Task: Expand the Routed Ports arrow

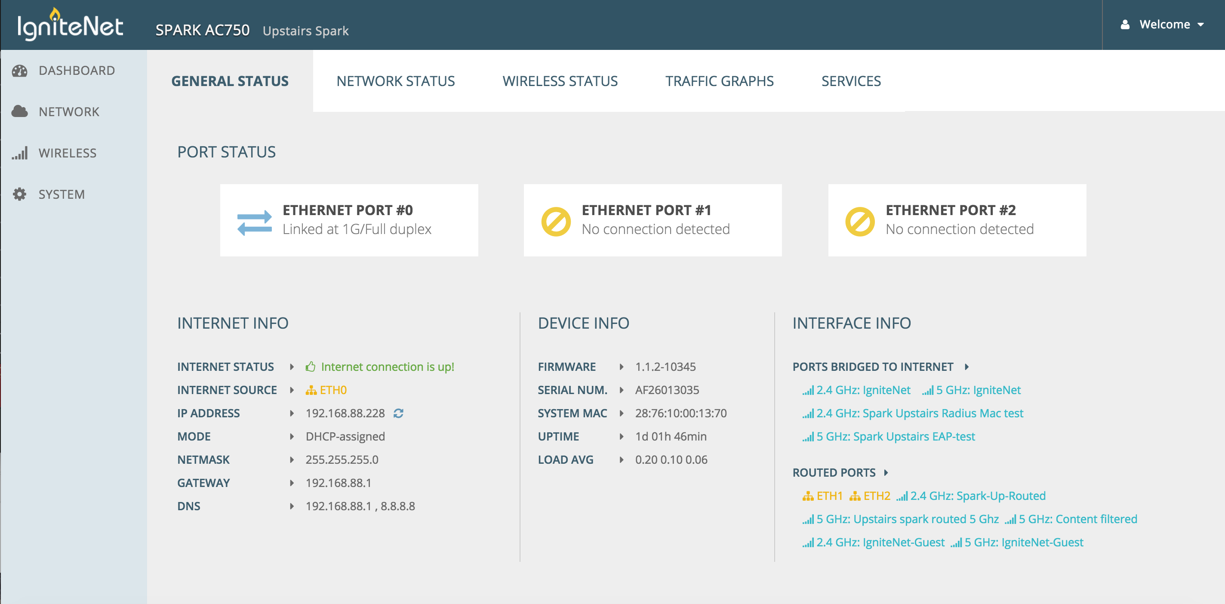Action: coord(886,473)
